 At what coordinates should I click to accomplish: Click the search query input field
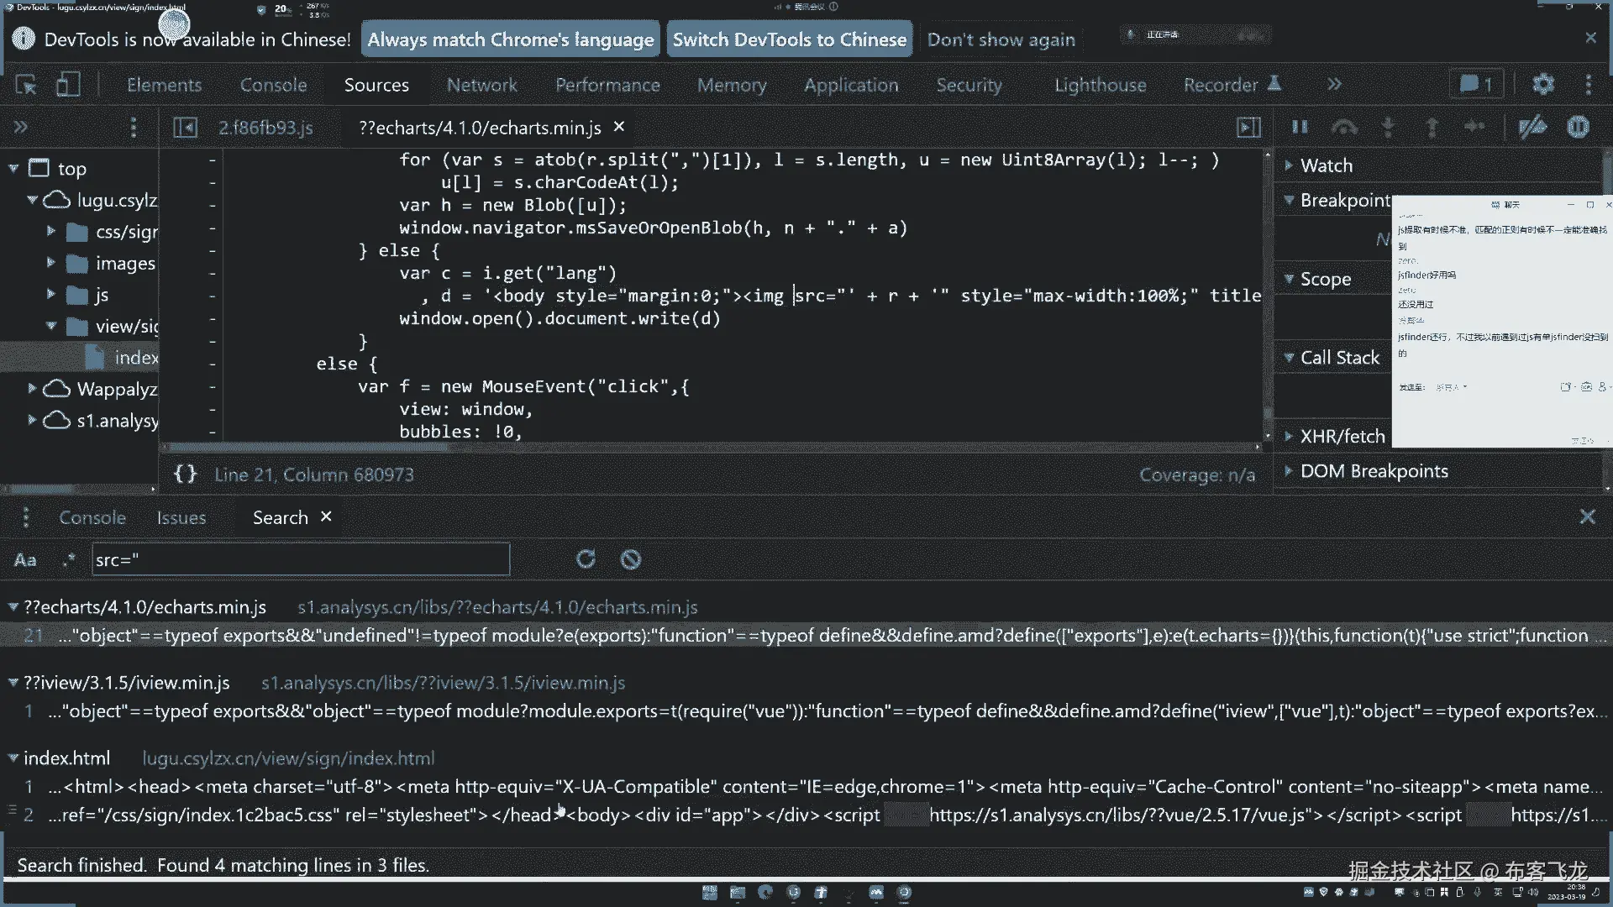(300, 560)
